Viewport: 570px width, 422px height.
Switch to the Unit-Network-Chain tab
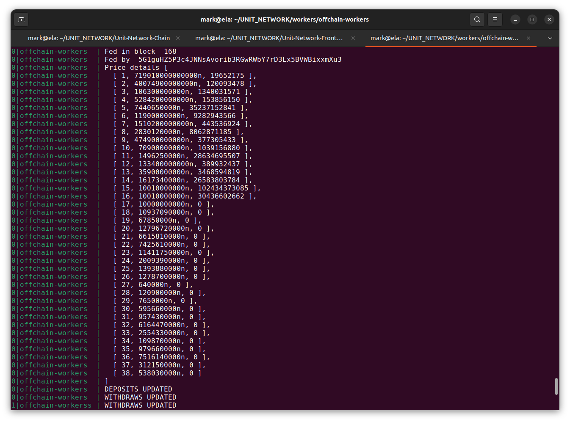99,38
